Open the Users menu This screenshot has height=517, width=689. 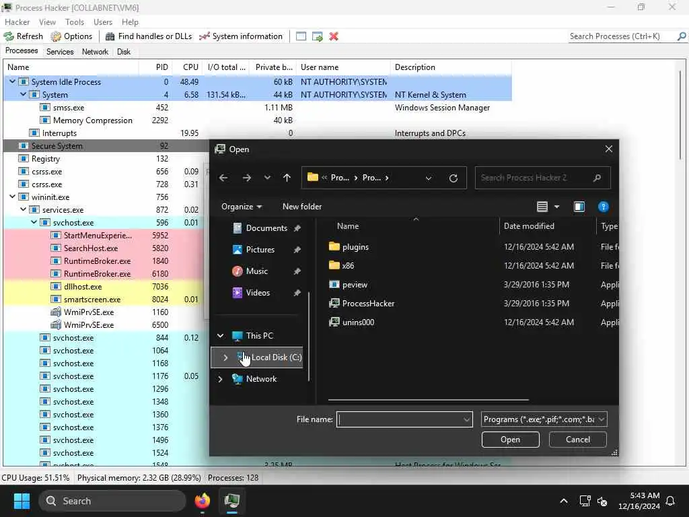(x=103, y=22)
